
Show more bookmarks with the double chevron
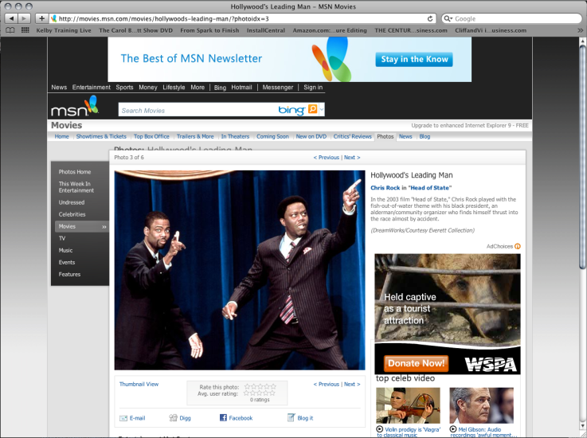point(580,31)
